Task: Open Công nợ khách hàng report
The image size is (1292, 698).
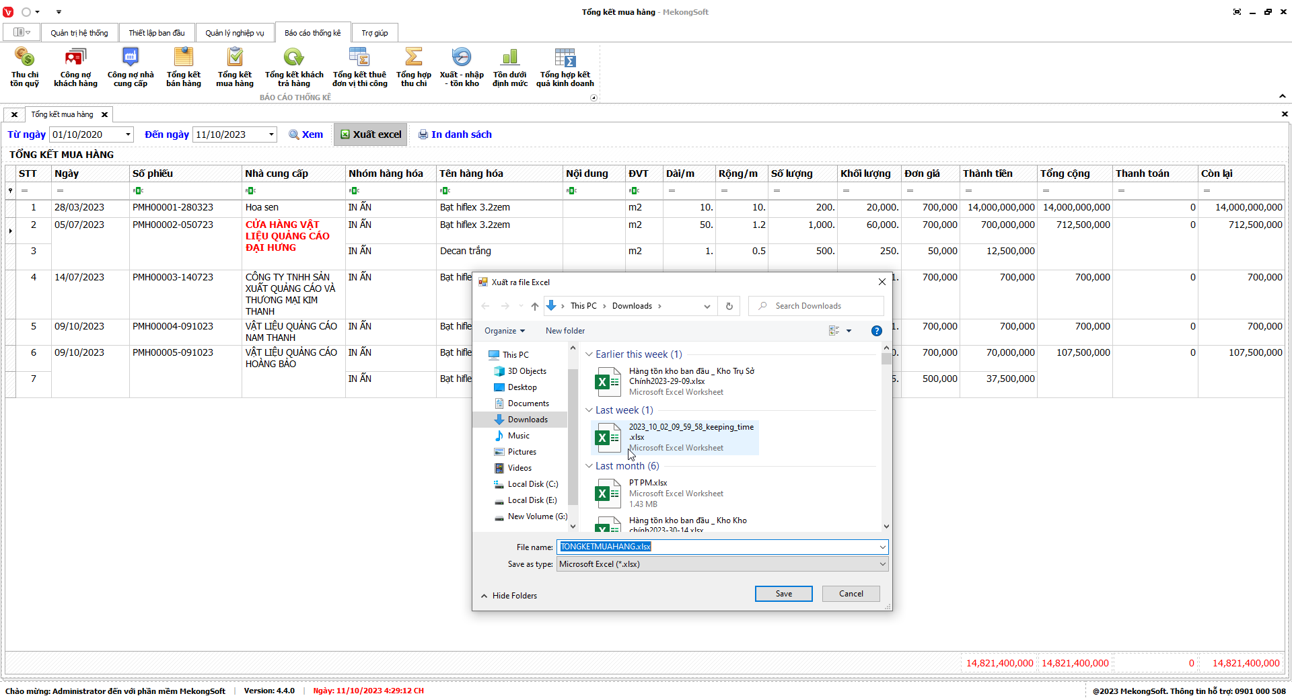Action: (75, 67)
